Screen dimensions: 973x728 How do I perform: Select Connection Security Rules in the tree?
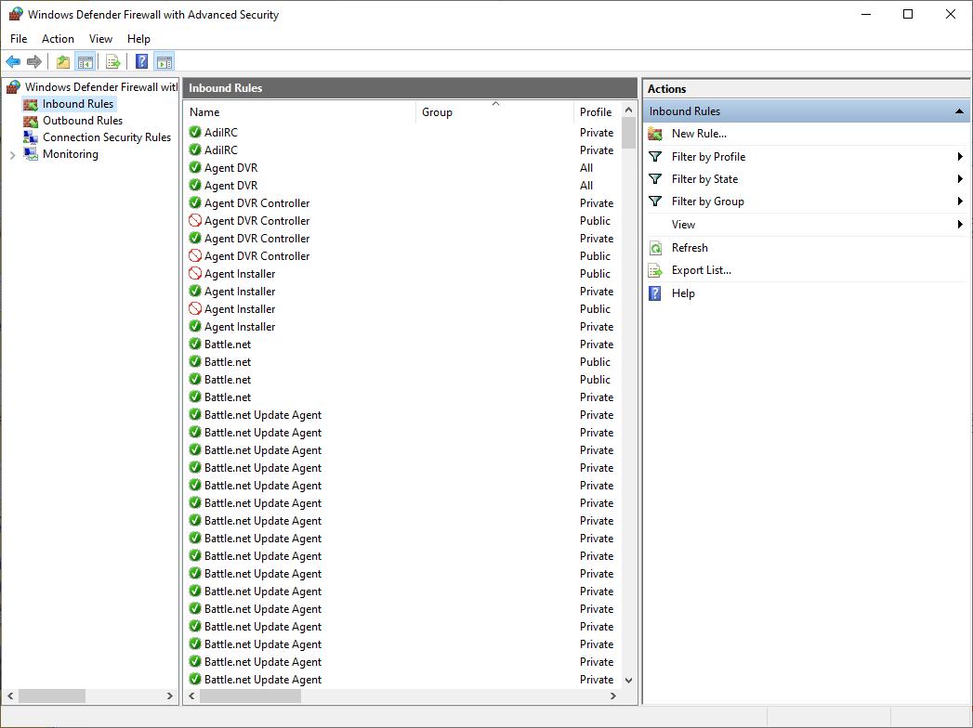pyautogui.click(x=107, y=137)
